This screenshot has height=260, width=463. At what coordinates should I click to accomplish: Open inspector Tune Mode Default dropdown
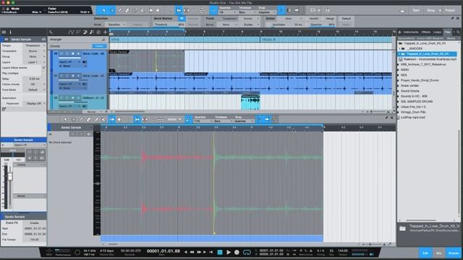tap(35, 90)
